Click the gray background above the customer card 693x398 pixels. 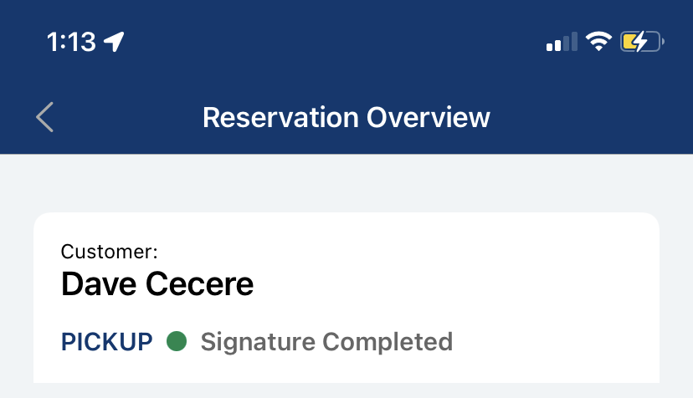tap(346, 184)
